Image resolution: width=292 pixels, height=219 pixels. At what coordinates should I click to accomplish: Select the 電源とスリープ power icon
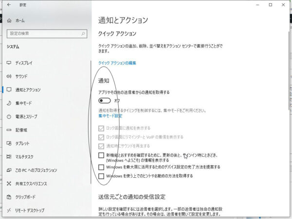(x=9, y=117)
